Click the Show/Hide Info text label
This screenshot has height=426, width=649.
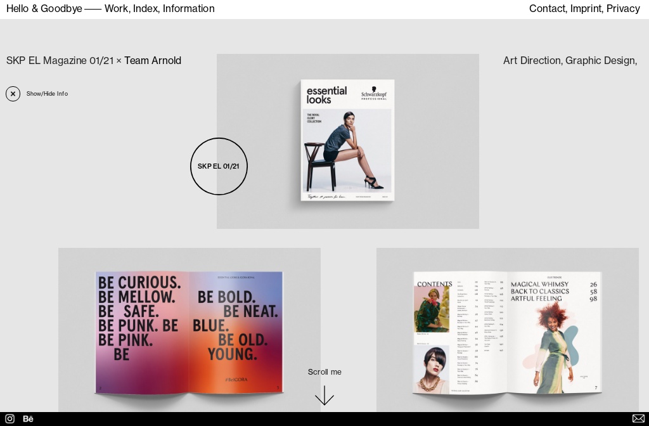pyautogui.click(x=47, y=94)
